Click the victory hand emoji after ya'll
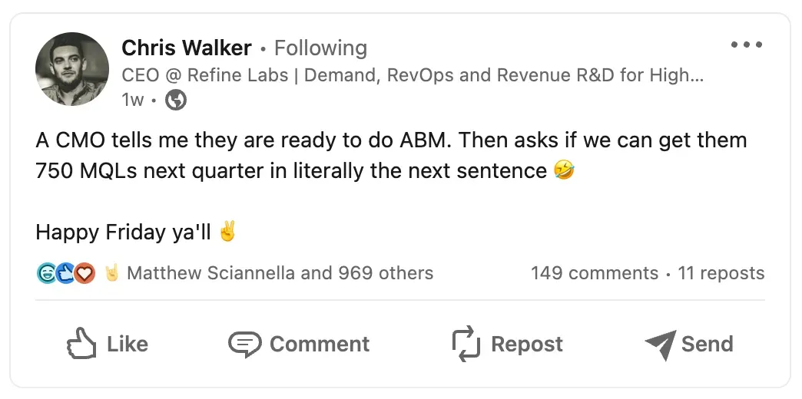802x399 pixels. click(227, 232)
